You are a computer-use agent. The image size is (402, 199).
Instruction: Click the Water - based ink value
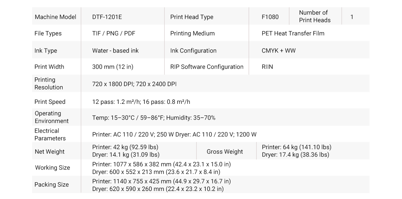pyautogui.click(x=115, y=51)
